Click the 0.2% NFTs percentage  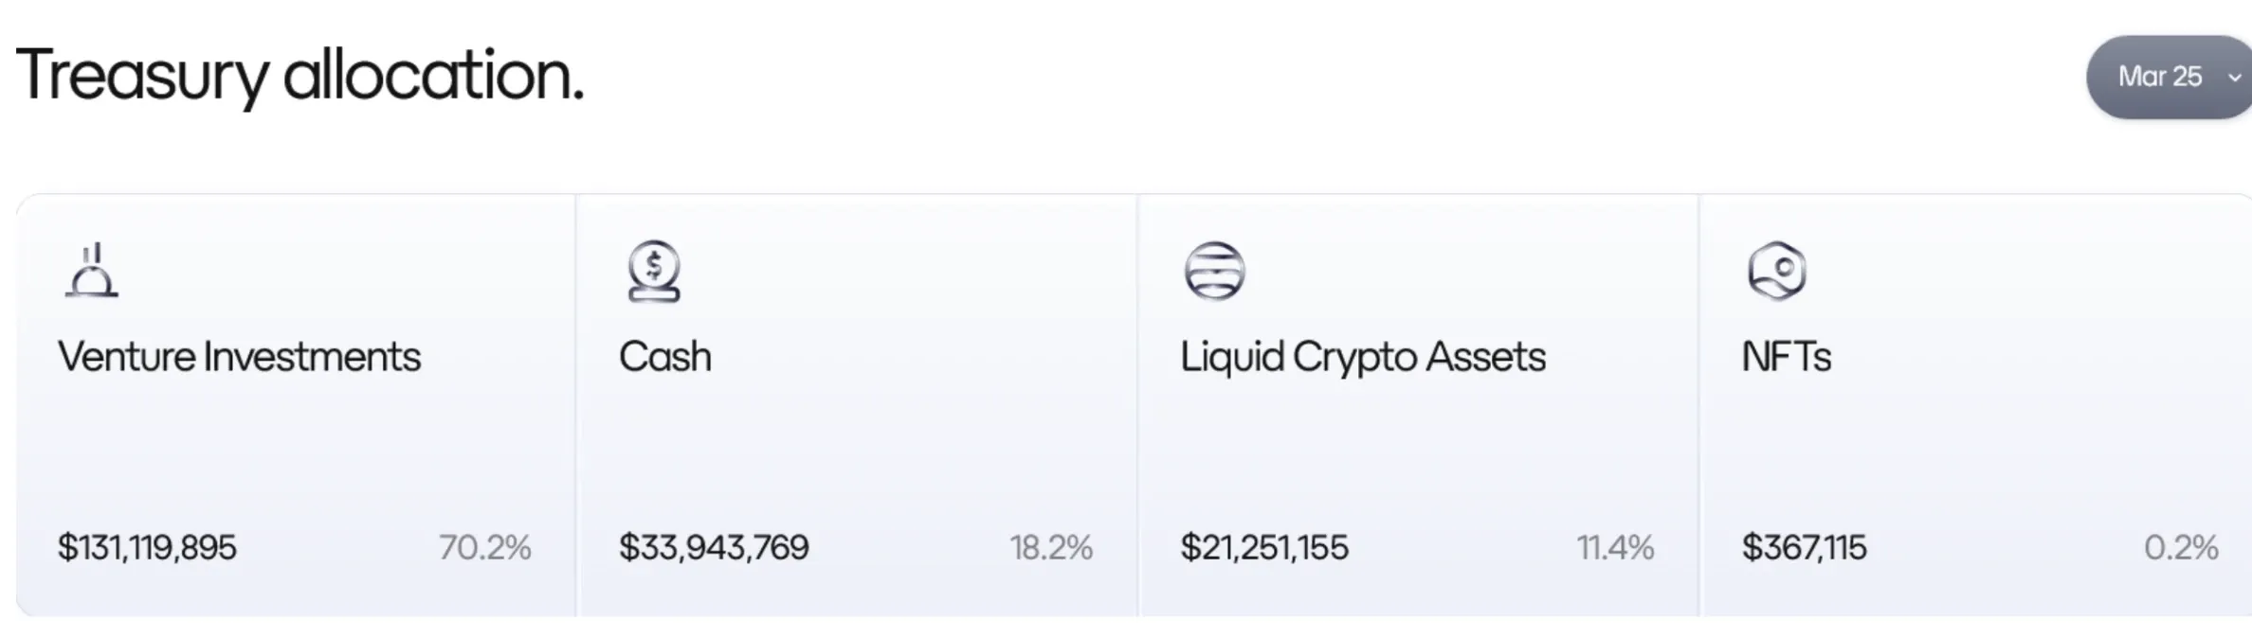click(2181, 547)
